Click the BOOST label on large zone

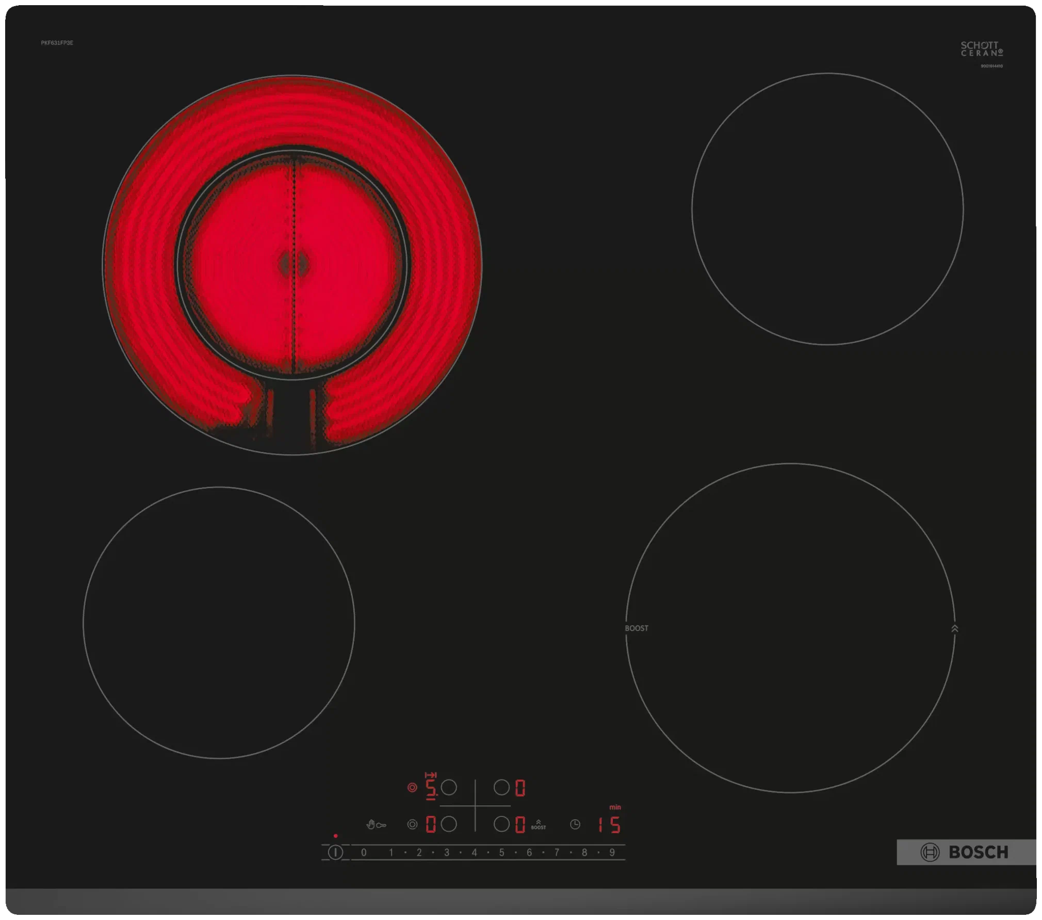(x=637, y=628)
